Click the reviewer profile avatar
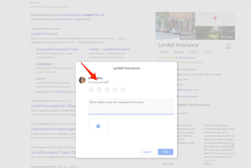The width and height of the screenshot is (251, 168). click(82, 80)
